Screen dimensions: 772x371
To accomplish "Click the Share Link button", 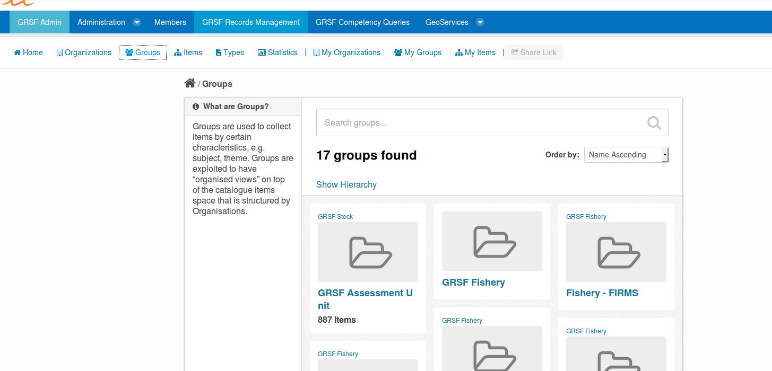I will tap(534, 52).
